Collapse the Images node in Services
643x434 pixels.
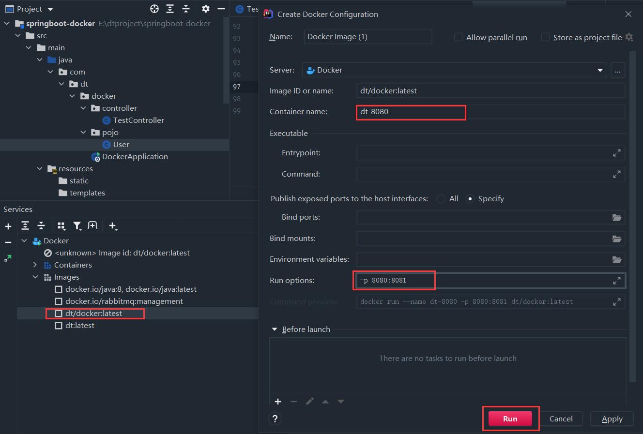[x=35, y=277]
